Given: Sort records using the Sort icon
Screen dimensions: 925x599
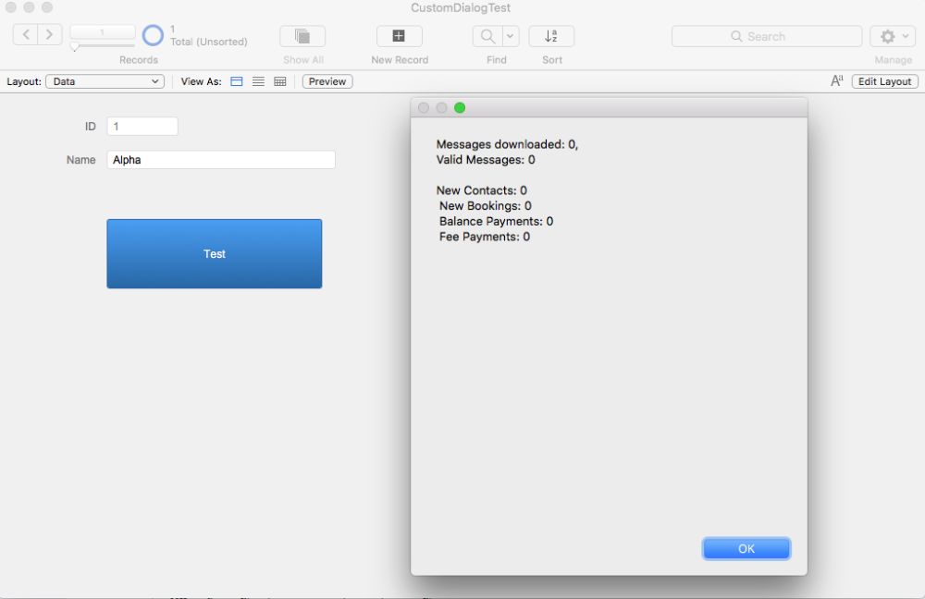Looking at the screenshot, I should pos(551,36).
